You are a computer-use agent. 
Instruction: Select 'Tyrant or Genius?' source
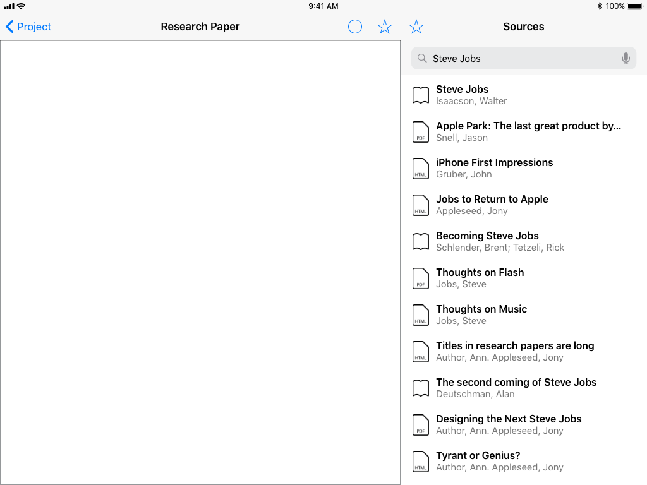(x=478, y=455)
